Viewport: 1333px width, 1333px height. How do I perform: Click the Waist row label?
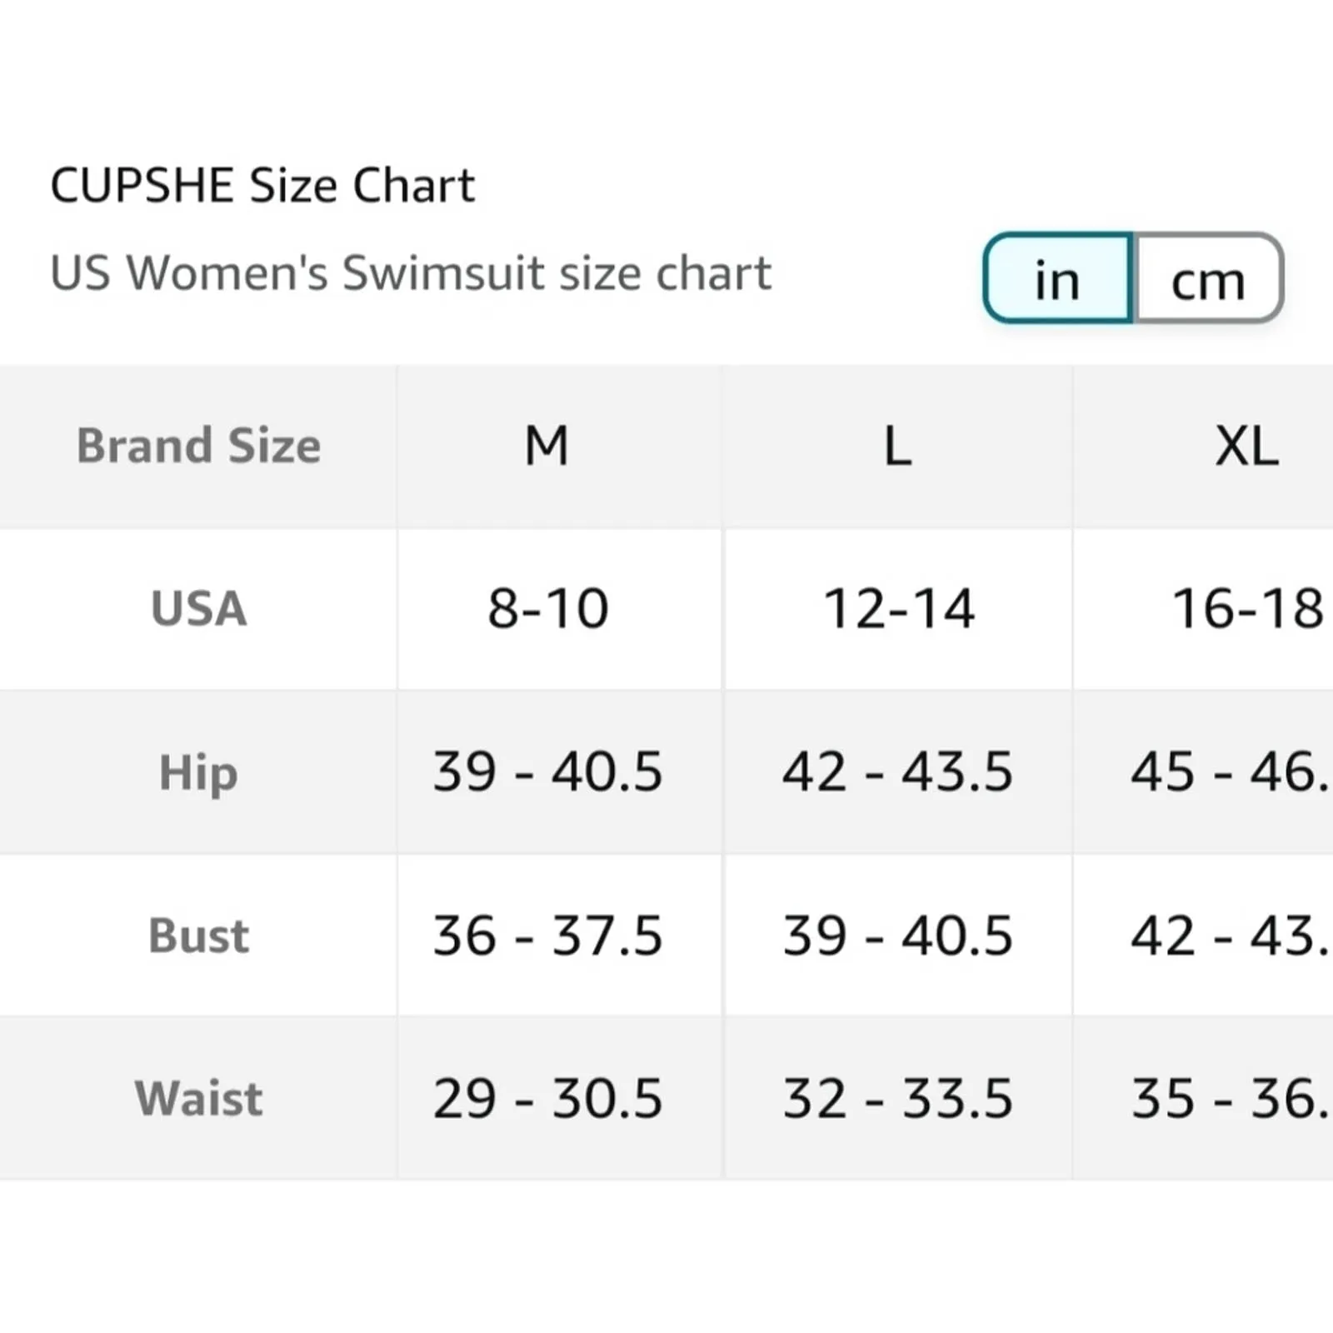198,1098
